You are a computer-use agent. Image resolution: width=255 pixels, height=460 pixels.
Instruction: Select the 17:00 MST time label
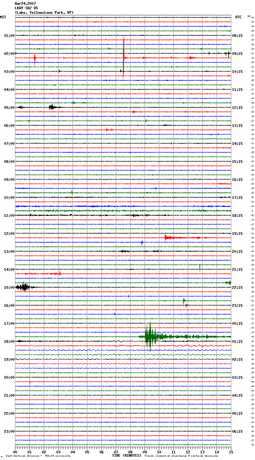[9, 323]
